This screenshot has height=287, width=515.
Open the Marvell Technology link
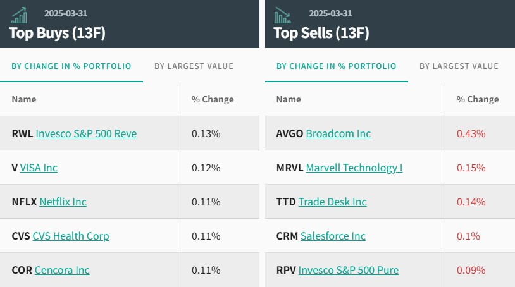(x=354, y=168)
